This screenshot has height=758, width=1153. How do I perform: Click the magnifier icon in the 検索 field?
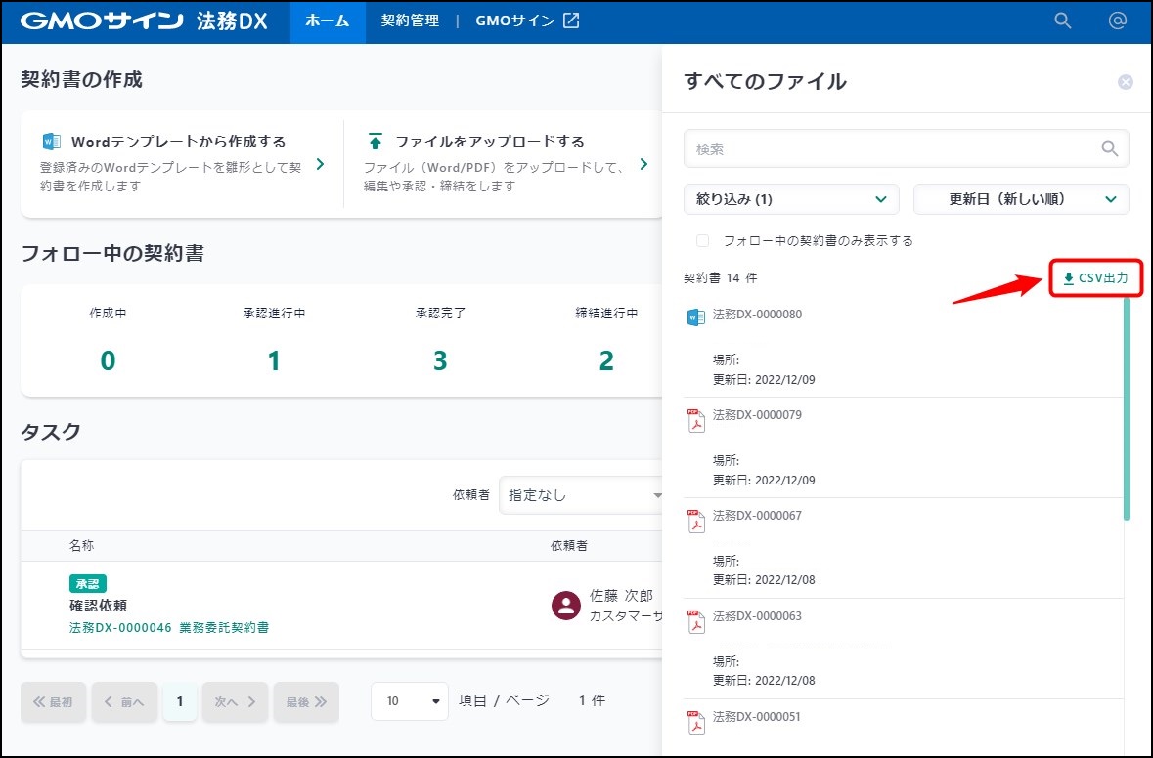click(1110, 149)
